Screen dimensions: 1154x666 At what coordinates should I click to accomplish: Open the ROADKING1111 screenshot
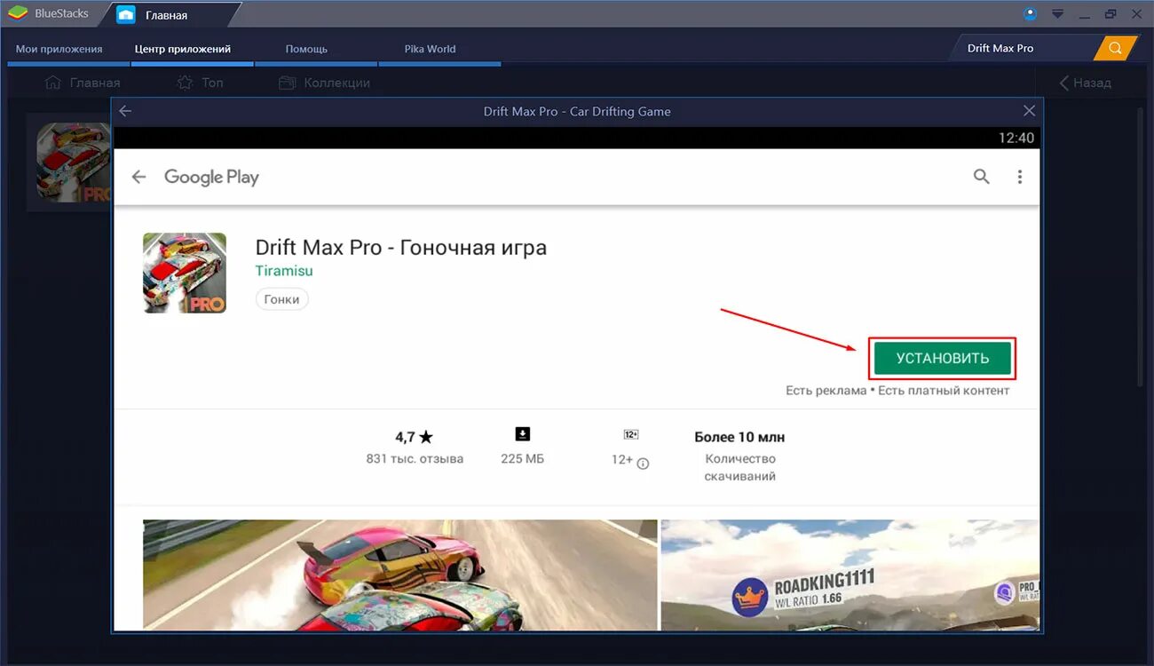pyautogui.click(x=850, y=575)
